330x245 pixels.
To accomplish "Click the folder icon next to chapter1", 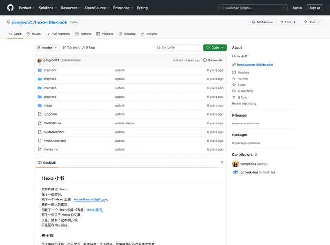I will click(x=39, y=70).
